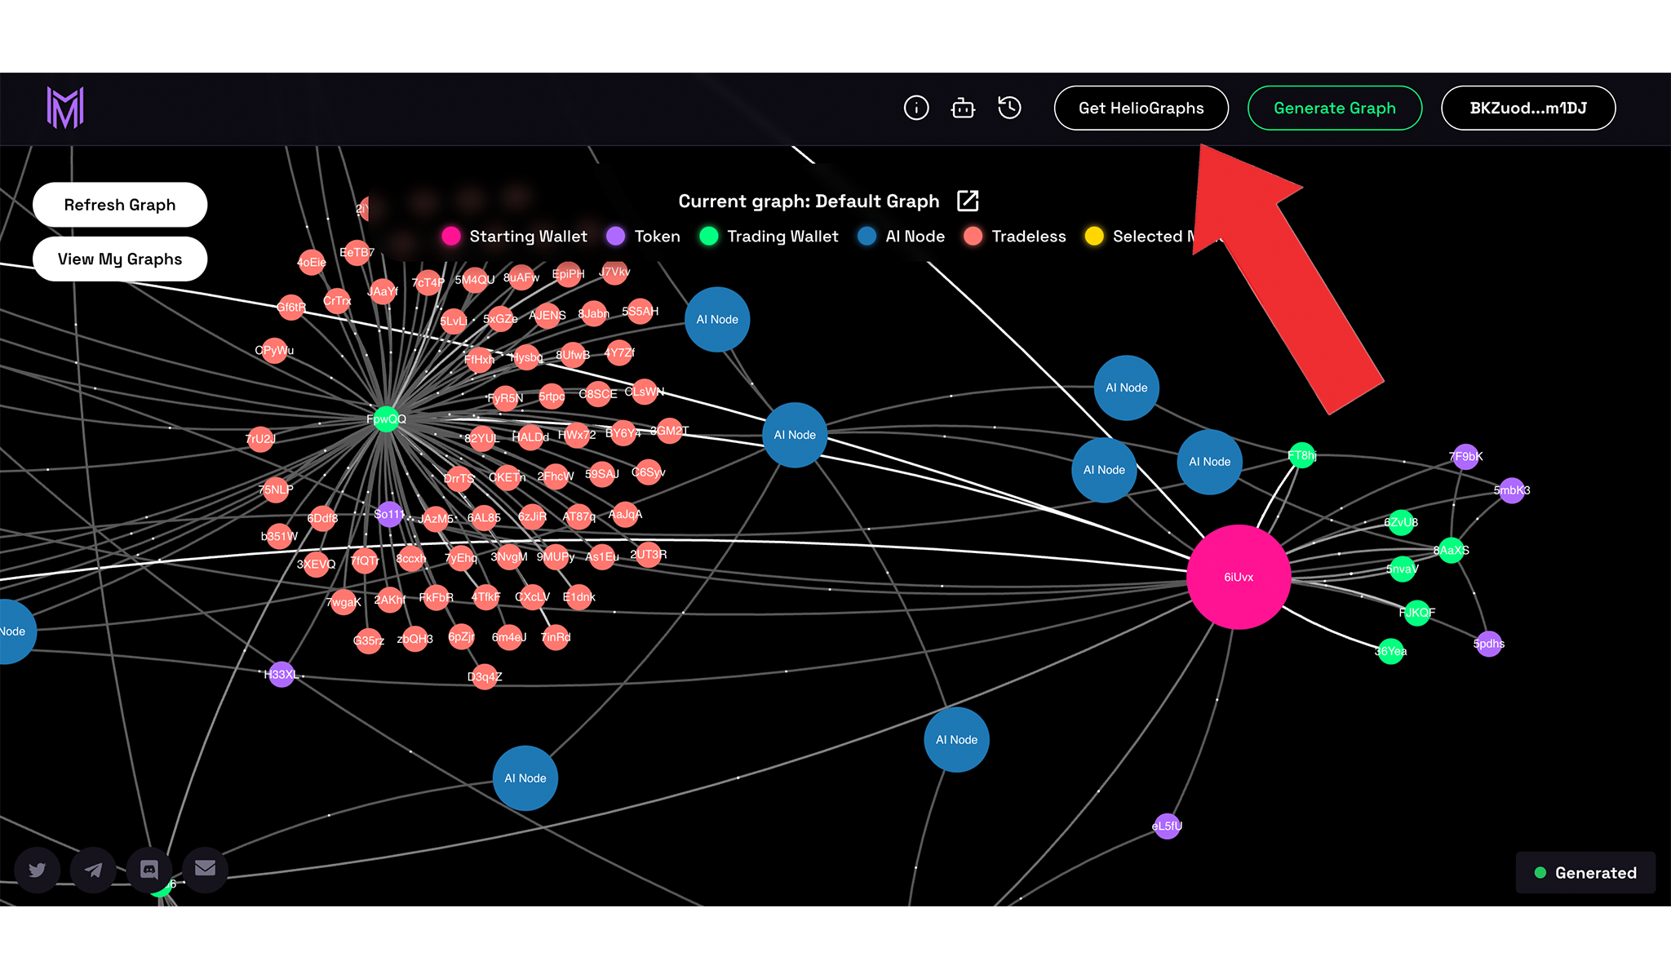Click the info circle icon
The image size is (1671, 979).
(x=916, y=108)
